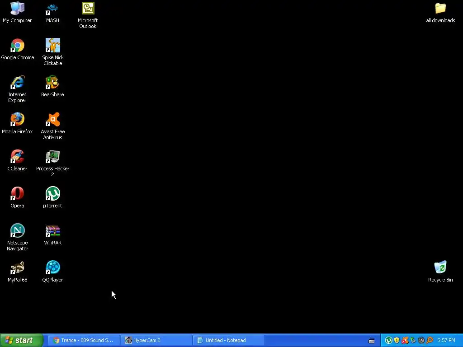Screen dimensions: 463x347
Task: Click the keyboard icon on taskbar
Action: [x=372, y=341]
